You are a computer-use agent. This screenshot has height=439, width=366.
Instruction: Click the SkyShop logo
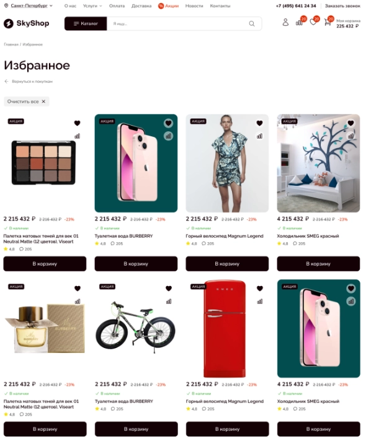click(x=26, y=24)
